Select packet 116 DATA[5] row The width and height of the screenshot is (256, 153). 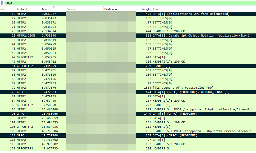pos(128,140)
